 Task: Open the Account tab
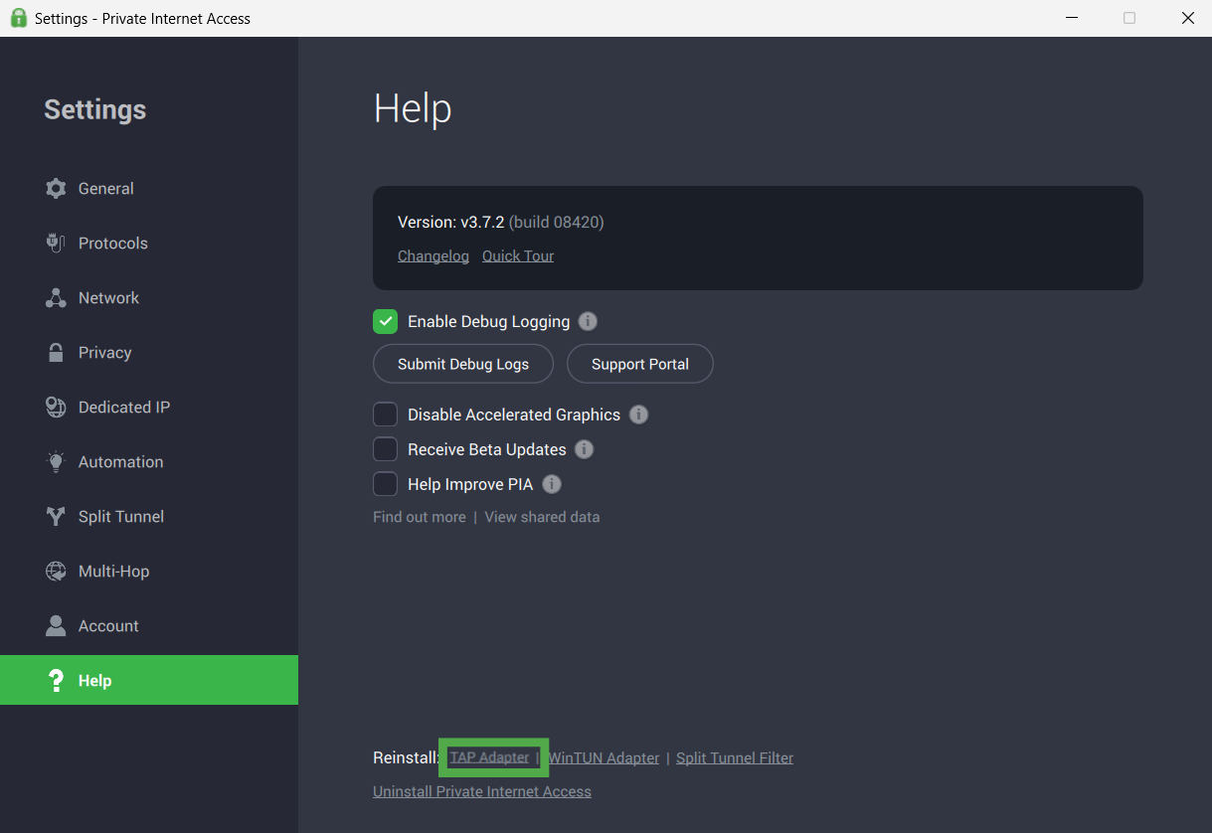(149, 625)
